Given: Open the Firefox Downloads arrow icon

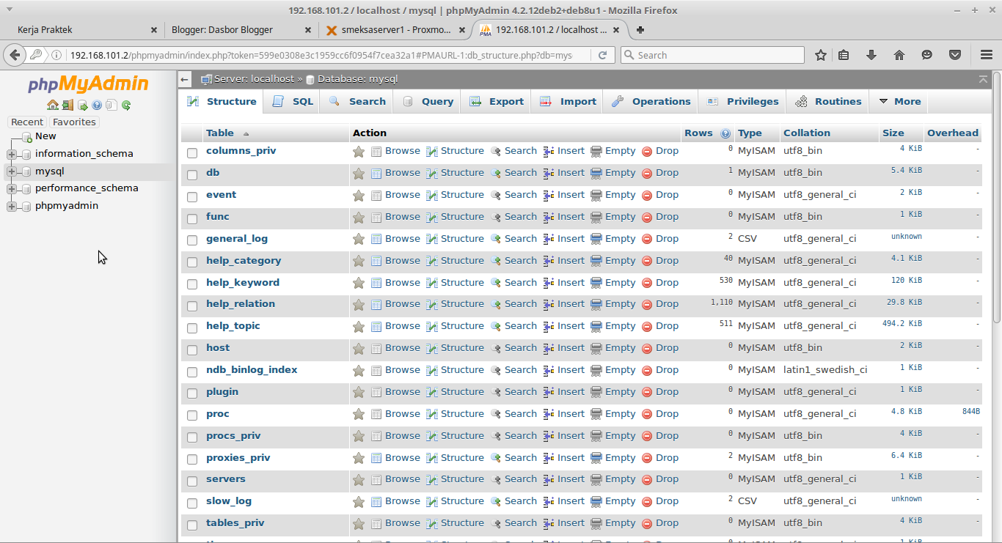Looking at the screenshot, I should point(871,55).
